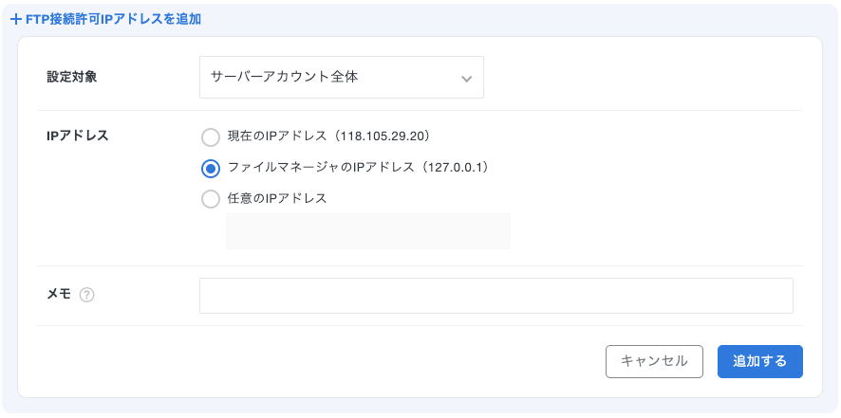Viewport: 841px width, 418px height.
Task: Click the 現在のIPアドレス option label text
Action: (x=275, y=136)
